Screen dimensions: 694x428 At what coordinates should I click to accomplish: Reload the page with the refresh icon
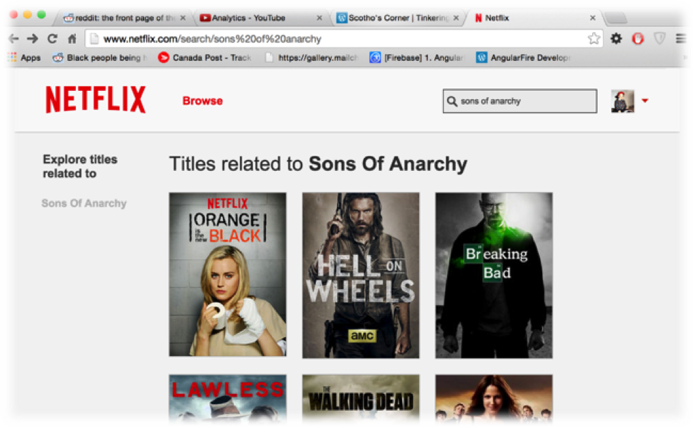pyautogui.click(x=52, y=39)
